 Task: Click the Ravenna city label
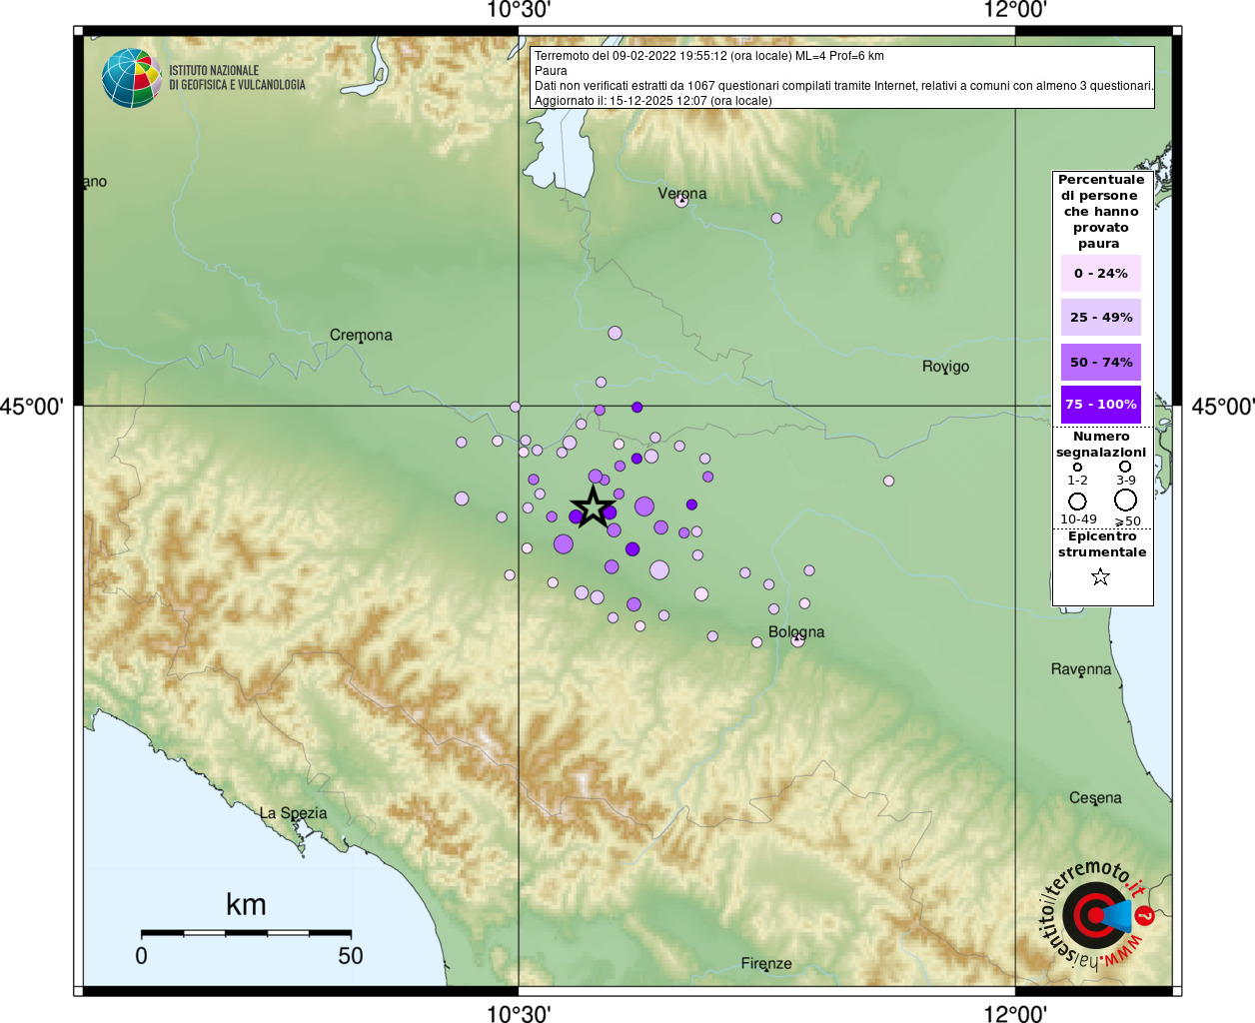(x=1080, y=669)
